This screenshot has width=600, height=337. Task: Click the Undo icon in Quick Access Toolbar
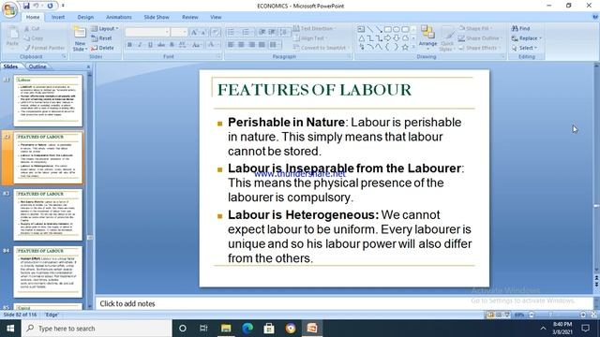click(x=36, y=6)
